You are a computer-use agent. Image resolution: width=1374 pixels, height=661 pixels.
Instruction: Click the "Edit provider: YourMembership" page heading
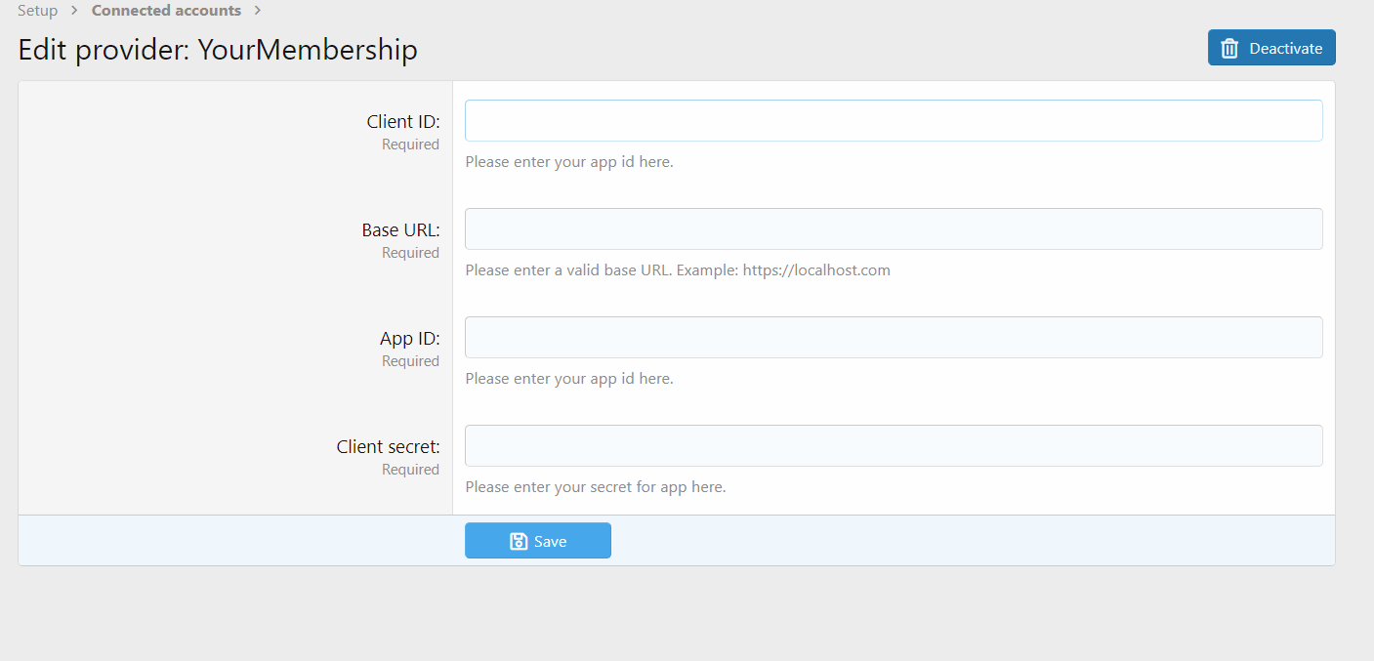pos(218,50)
